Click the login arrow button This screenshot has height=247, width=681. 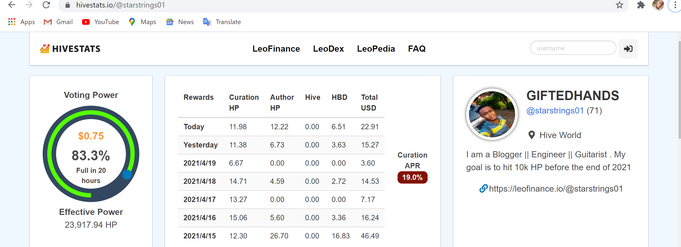tap(628, 49)
